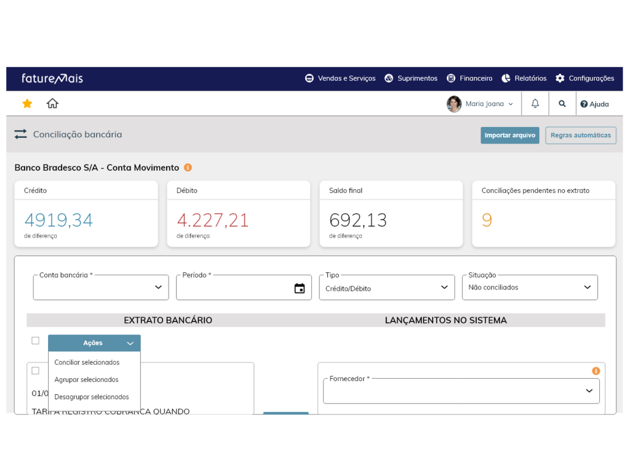Screen dimensions: 630x473
Task: Open the Situação Não conciliados dropdown
Action: [x=529, y=288]
